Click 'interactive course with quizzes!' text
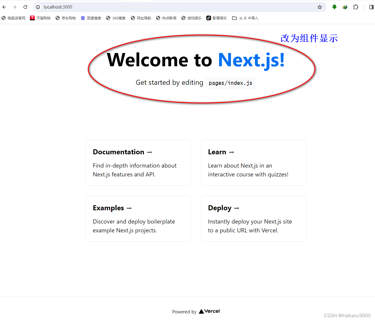 248,174
